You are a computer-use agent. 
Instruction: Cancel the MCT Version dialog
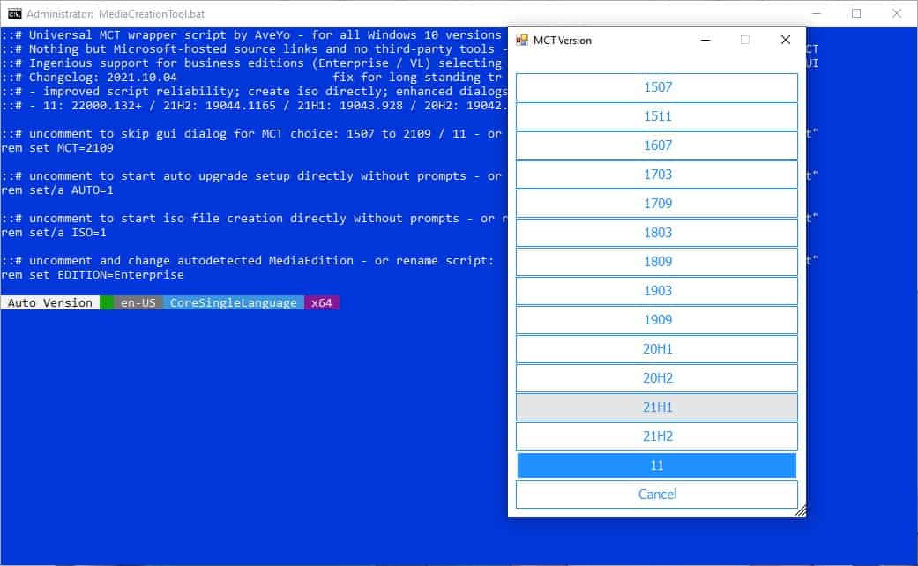656,495
